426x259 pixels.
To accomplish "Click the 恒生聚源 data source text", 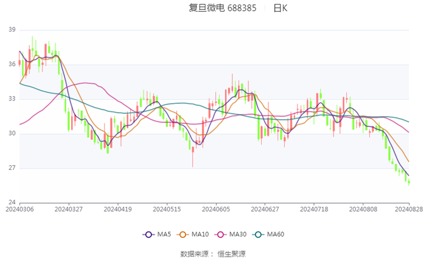I will tap(231, 254).
